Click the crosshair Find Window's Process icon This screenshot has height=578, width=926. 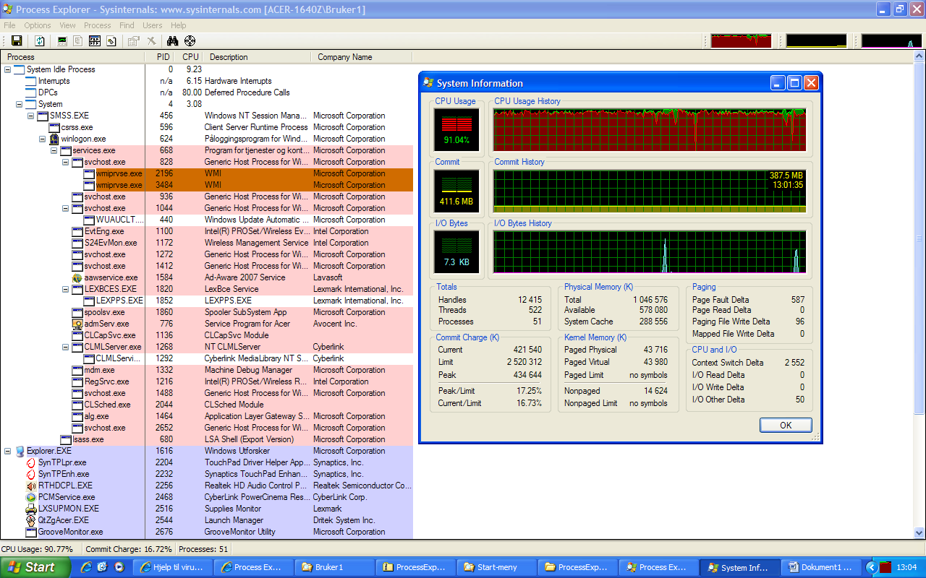[x=190, y=41]
